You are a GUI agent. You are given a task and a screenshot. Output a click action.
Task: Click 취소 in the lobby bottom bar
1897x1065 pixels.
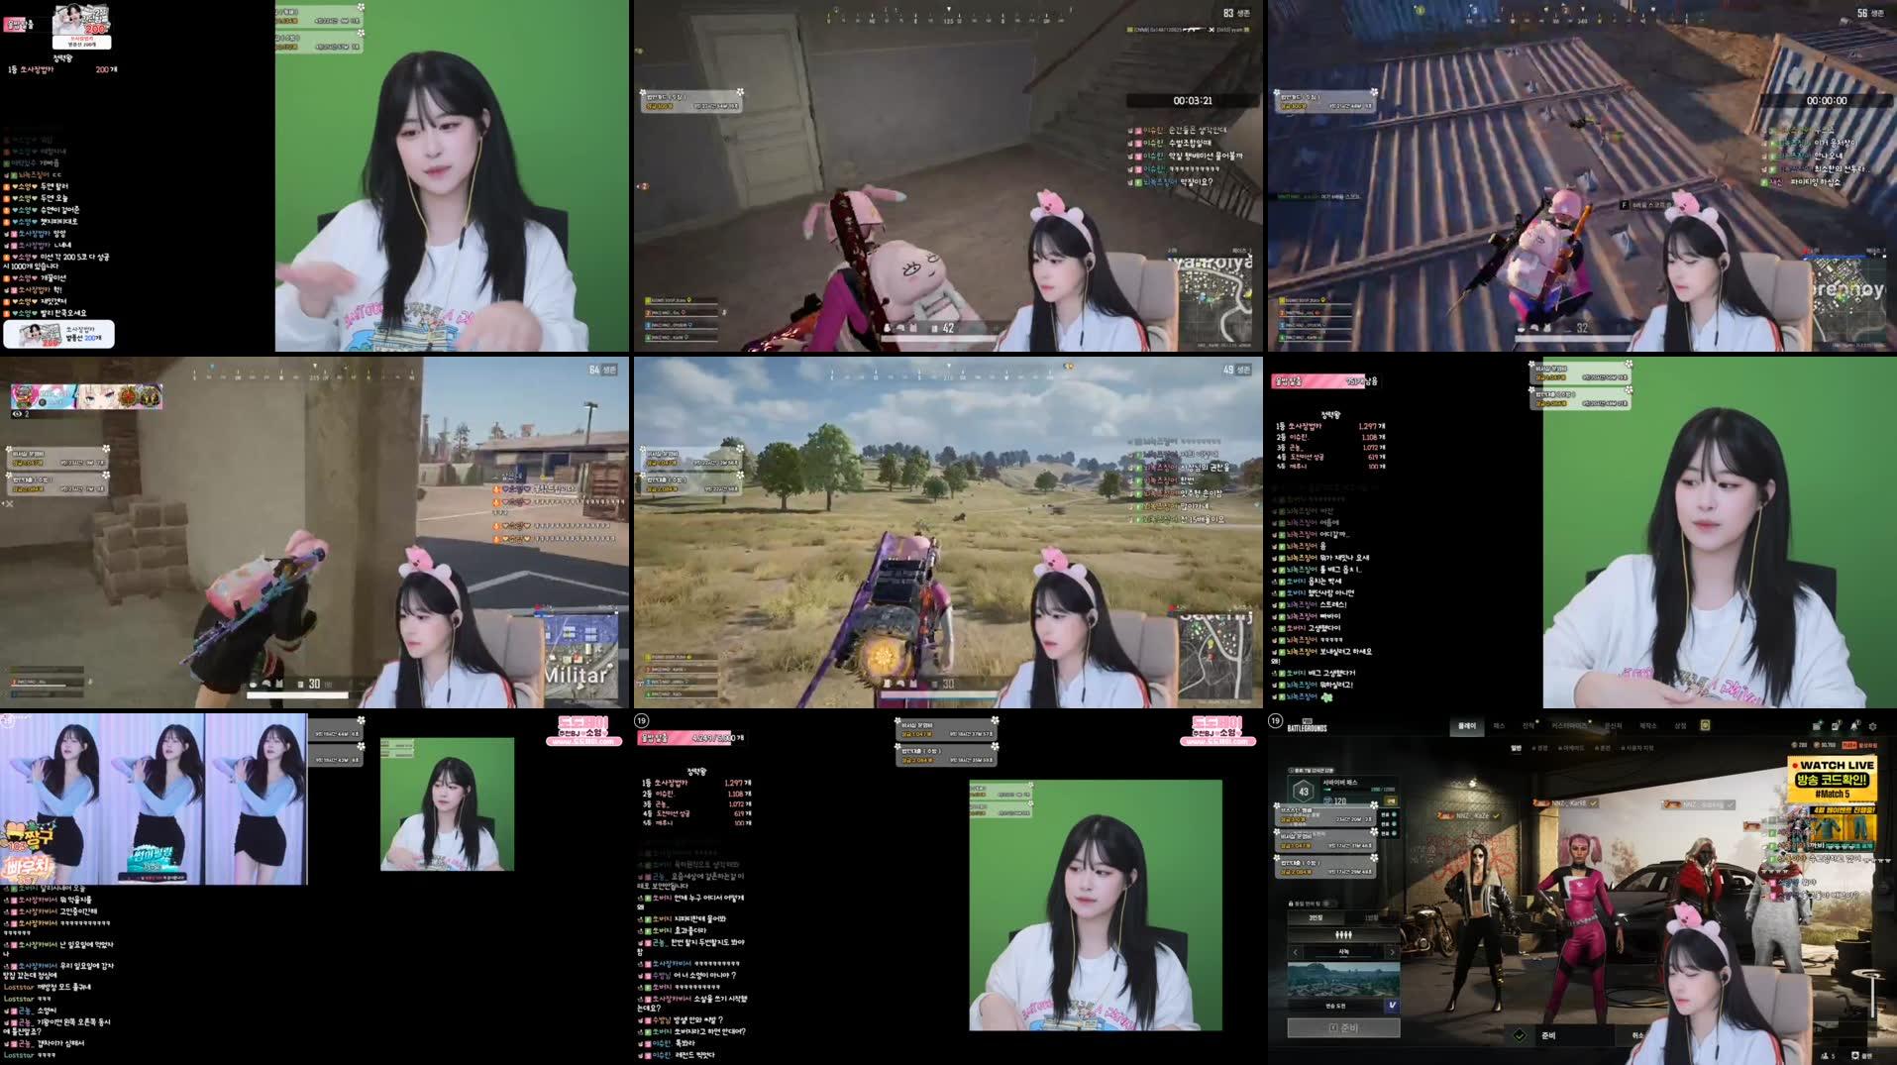tap(1637, 1036)
